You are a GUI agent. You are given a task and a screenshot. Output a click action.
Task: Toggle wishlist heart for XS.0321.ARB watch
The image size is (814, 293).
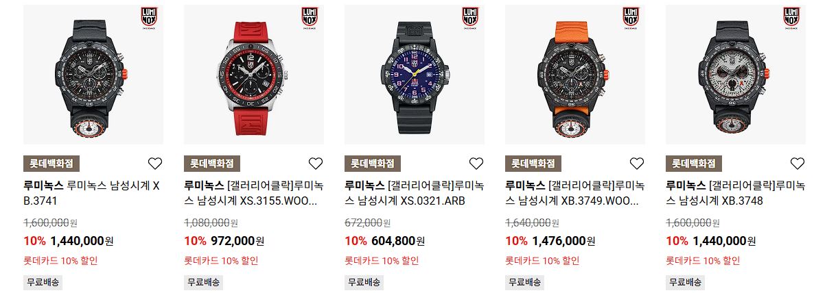point(476,164)
